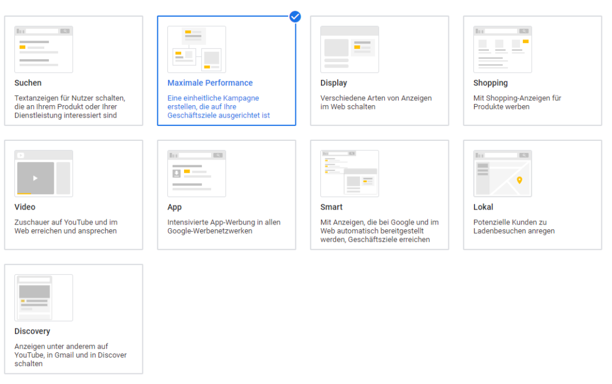Click the blue Maximale Performance description text
The image size is (612, 384).
click(x=219, y=106)
